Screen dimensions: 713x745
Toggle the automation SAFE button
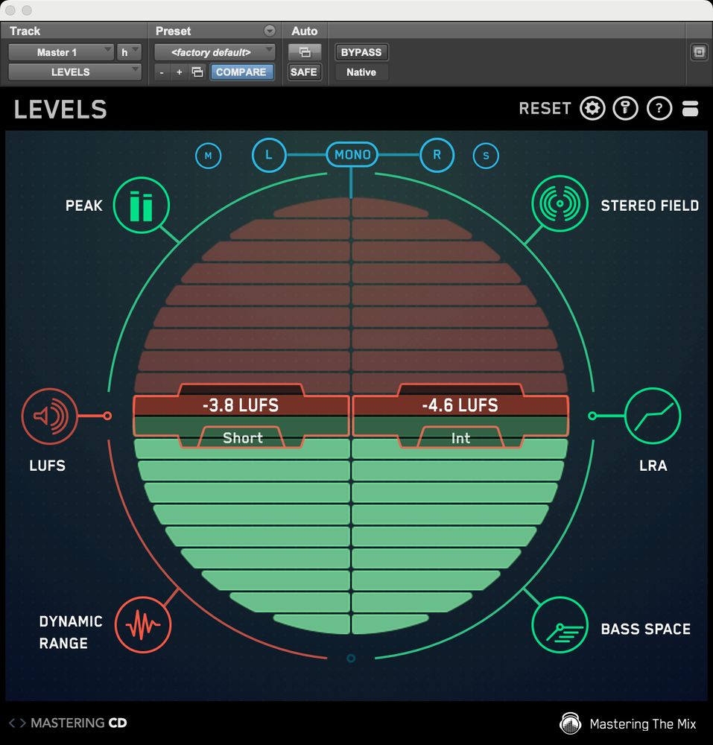coord(304,72)
